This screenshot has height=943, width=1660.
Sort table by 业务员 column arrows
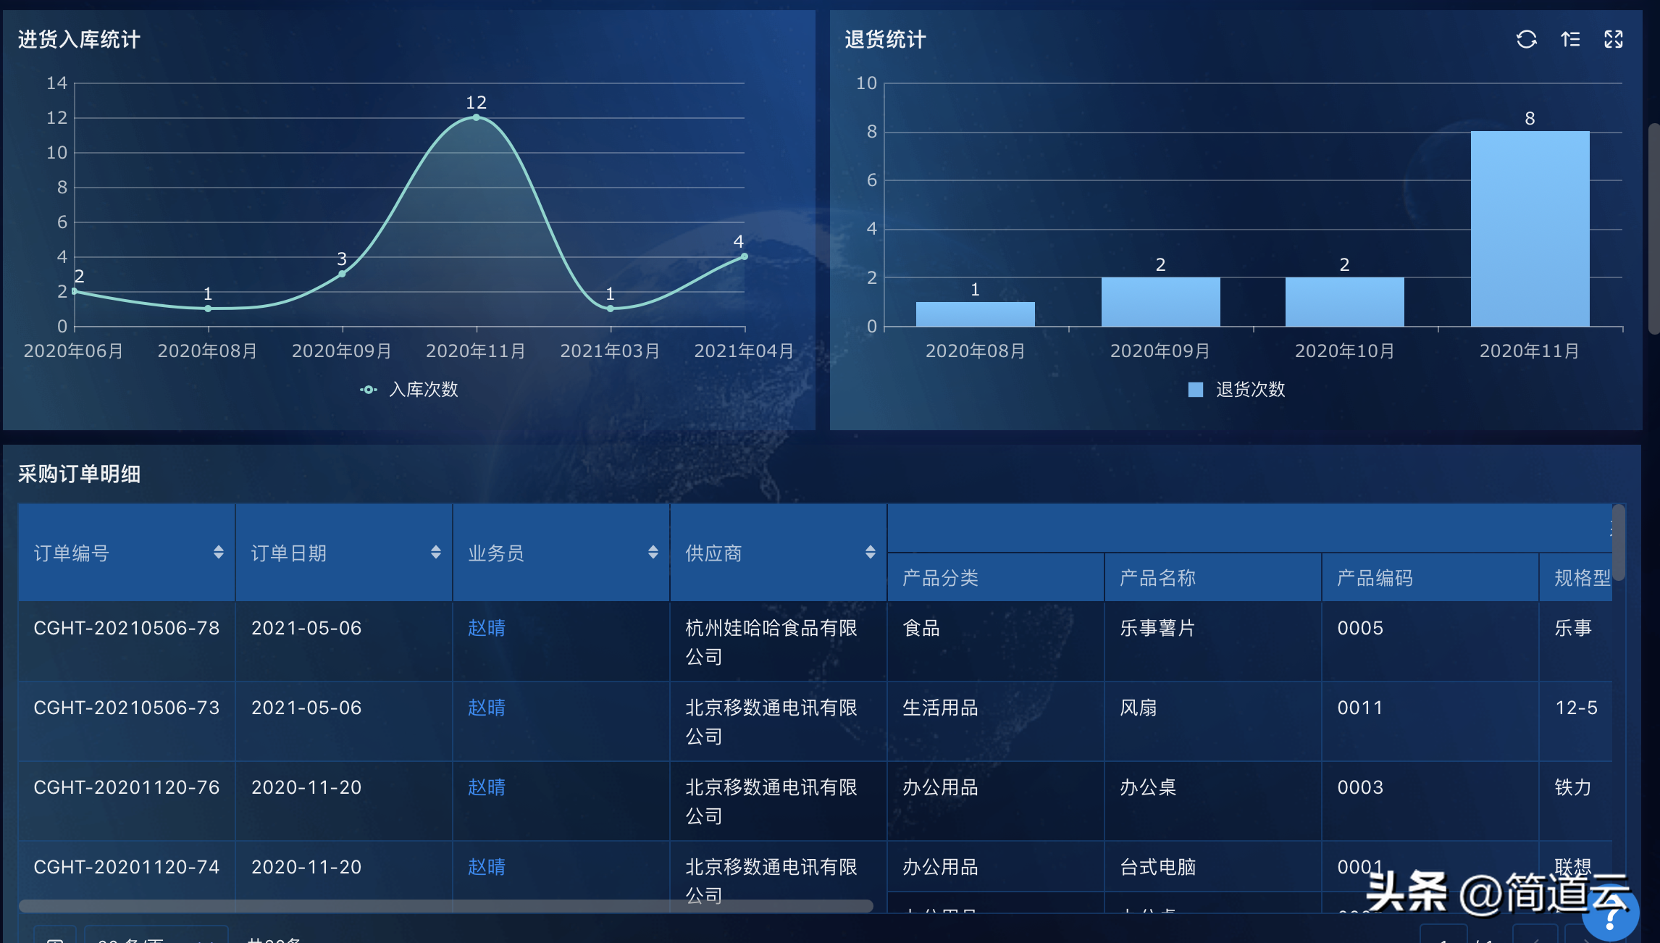point(653,553)
